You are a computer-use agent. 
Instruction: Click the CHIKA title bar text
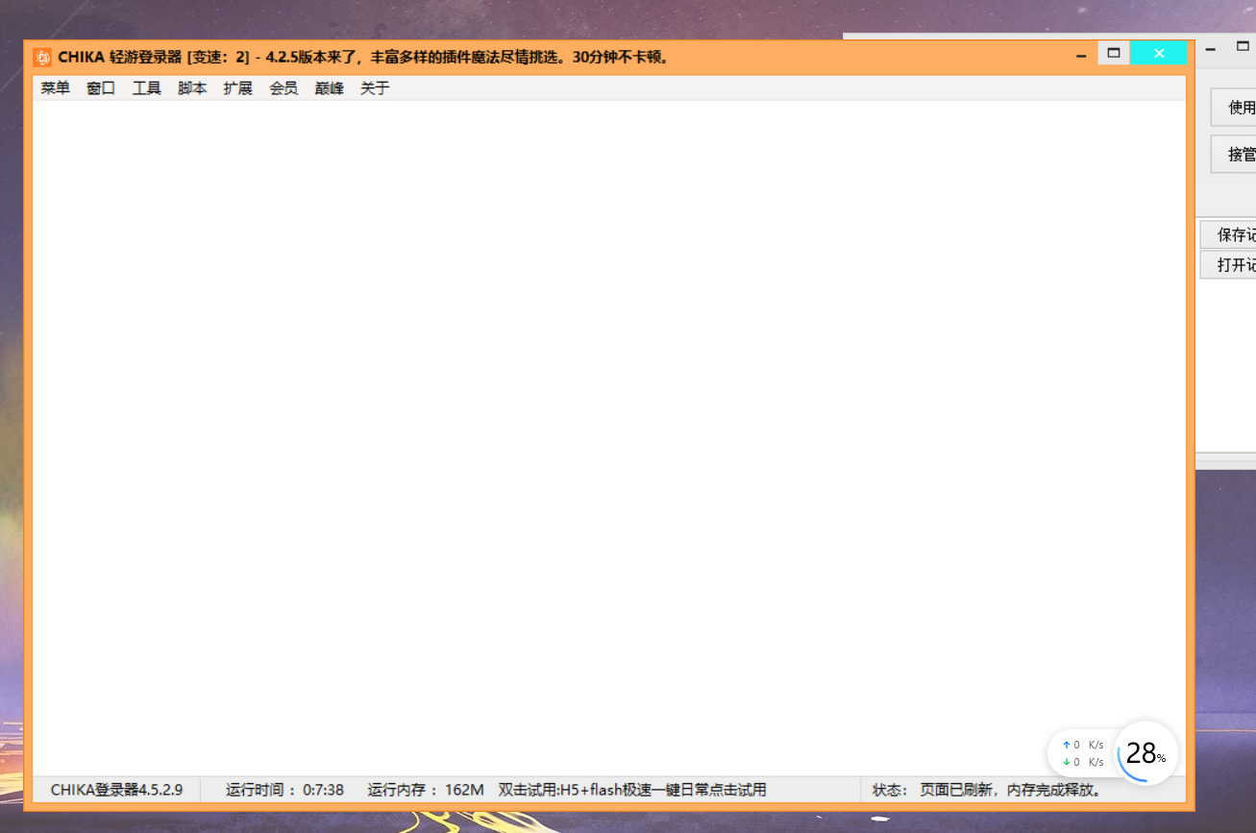coord(363,57)
